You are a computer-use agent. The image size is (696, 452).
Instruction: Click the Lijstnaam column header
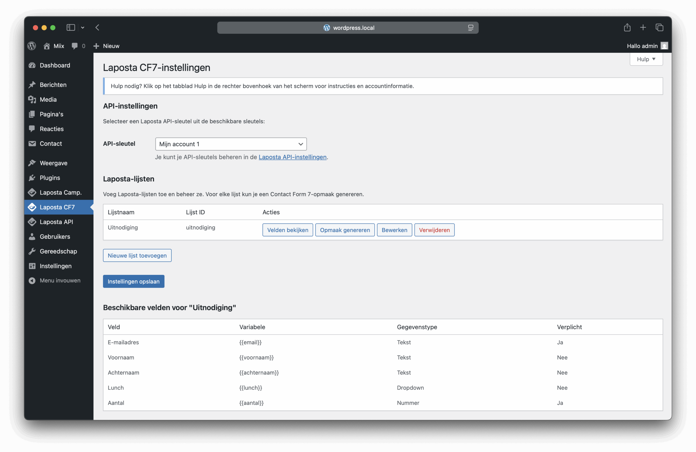pos(121,212)
